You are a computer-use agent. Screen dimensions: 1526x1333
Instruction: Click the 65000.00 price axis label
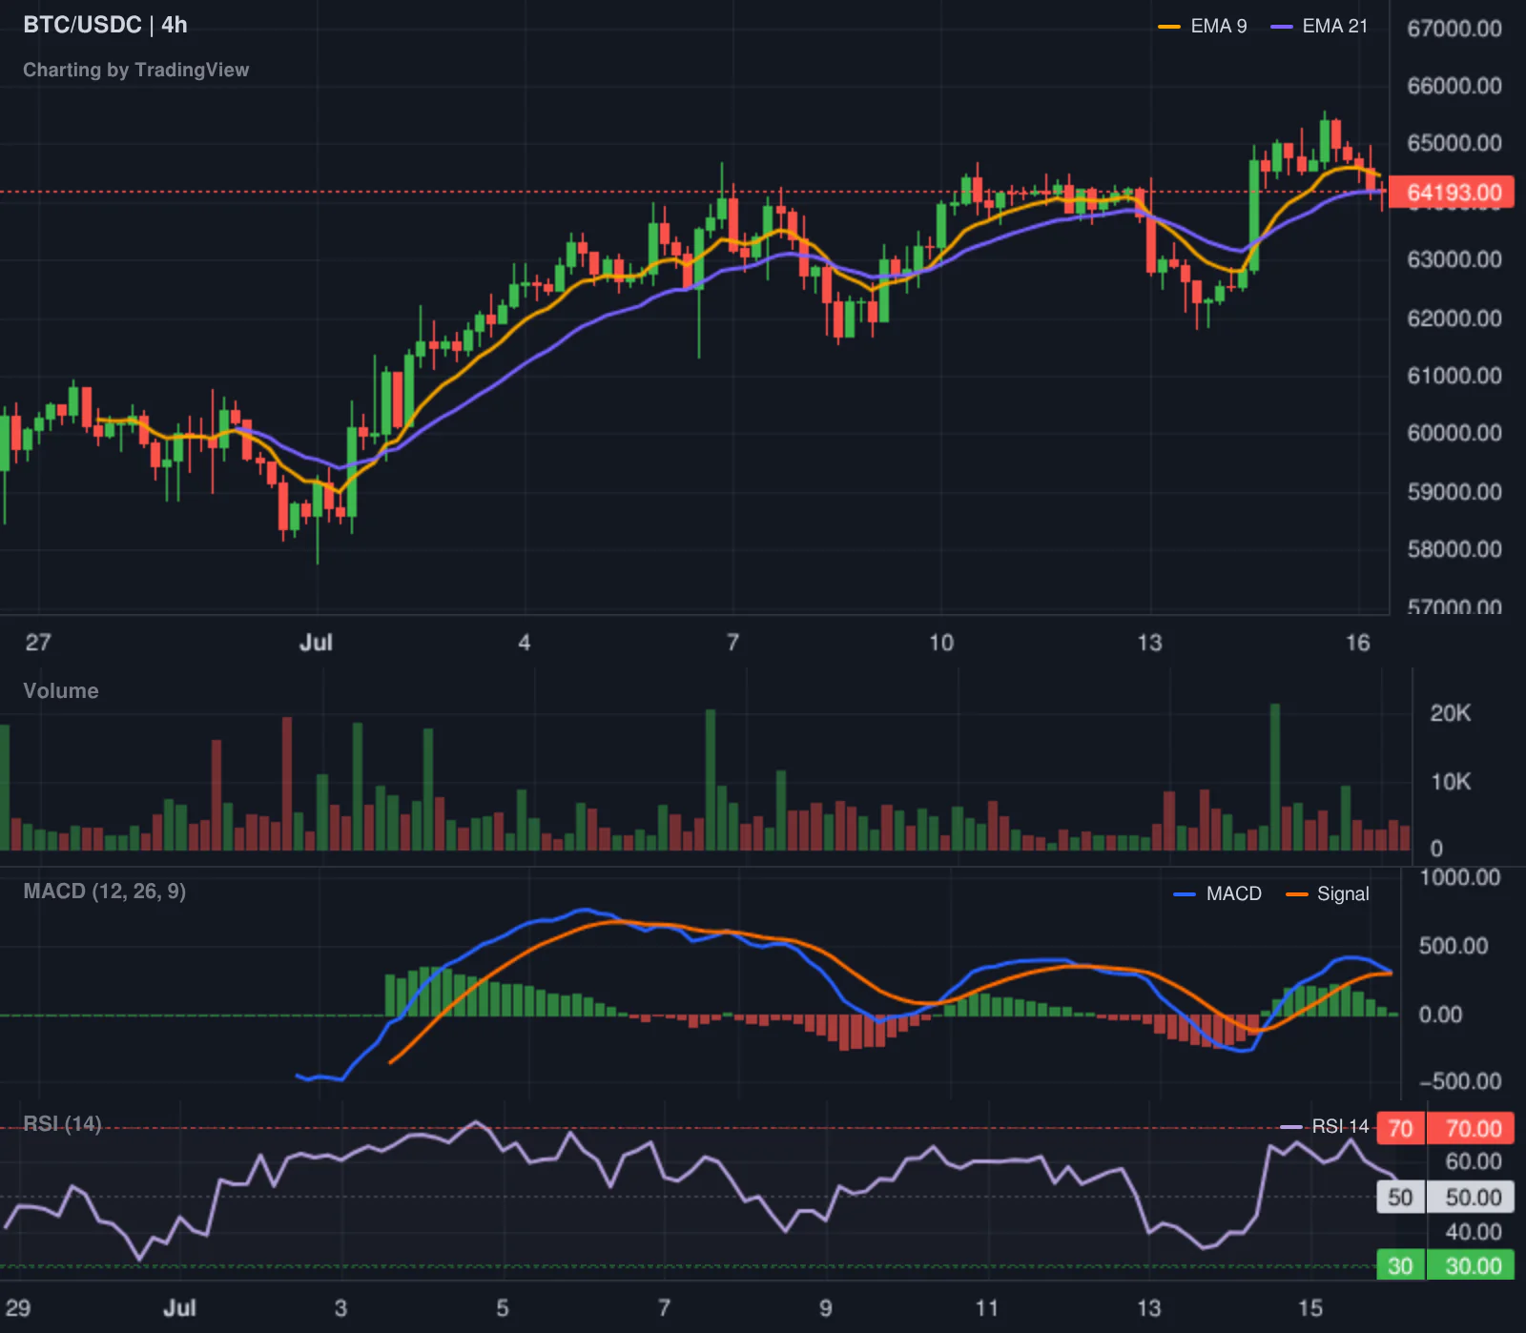tap(1454, 143)
